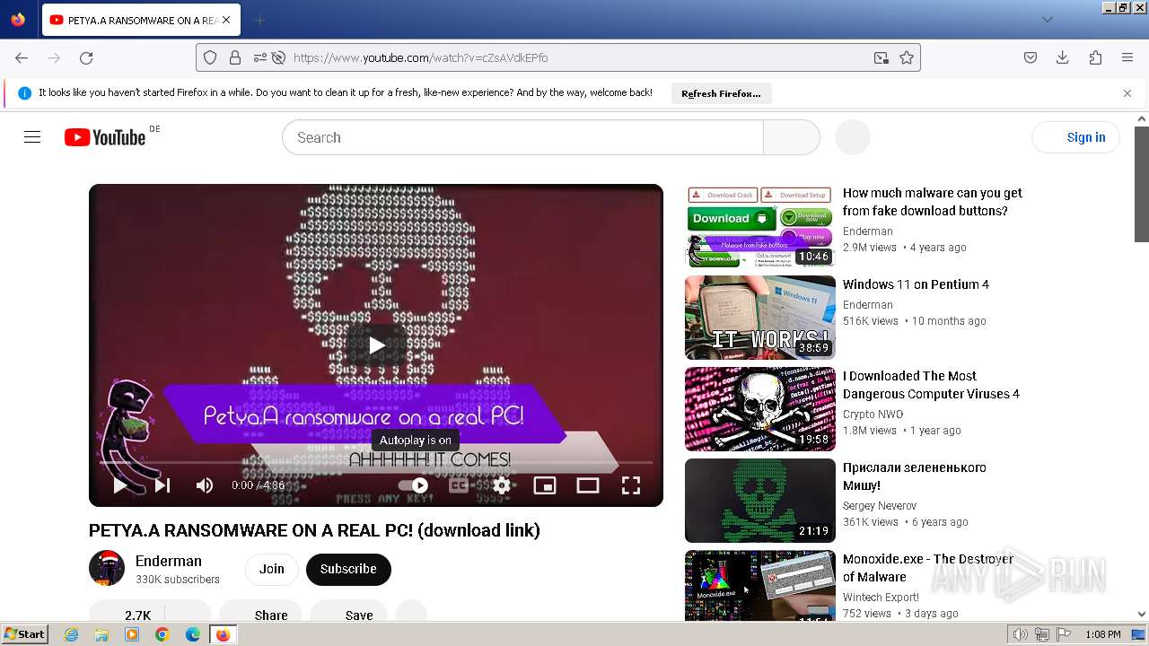Click Sergey Neverov channel name
Screen dimensions: 1149x646
point(880,506)
